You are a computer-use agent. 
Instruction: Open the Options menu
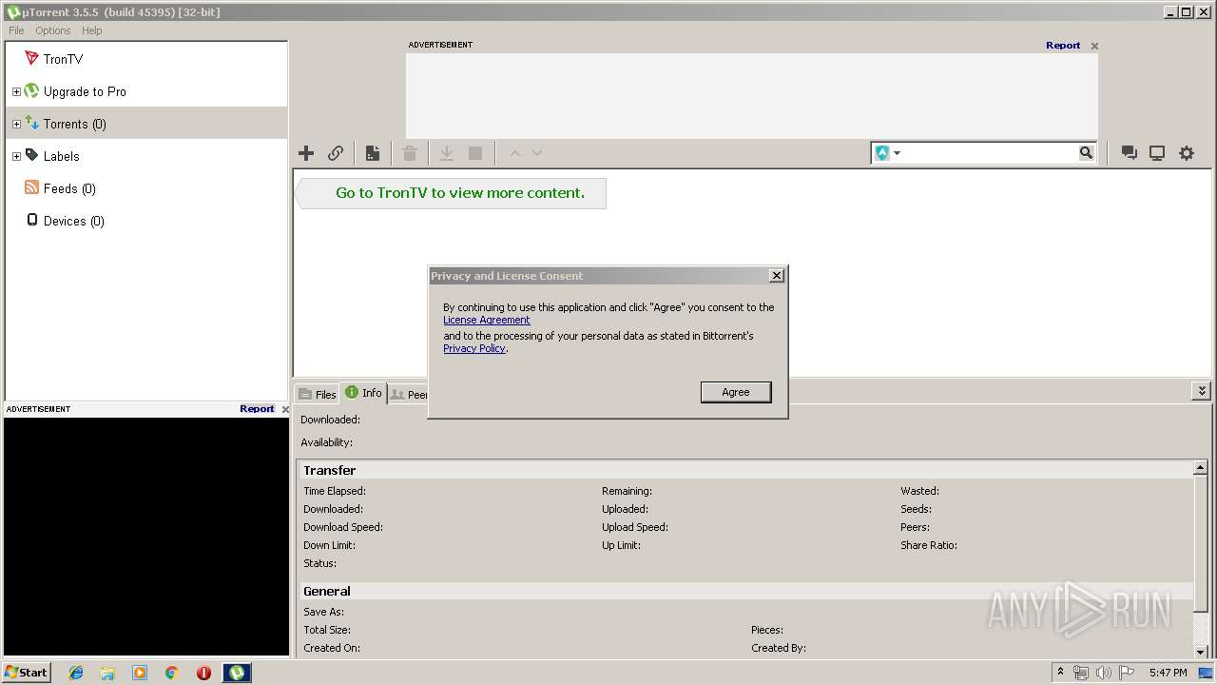[x=53, y=30]
